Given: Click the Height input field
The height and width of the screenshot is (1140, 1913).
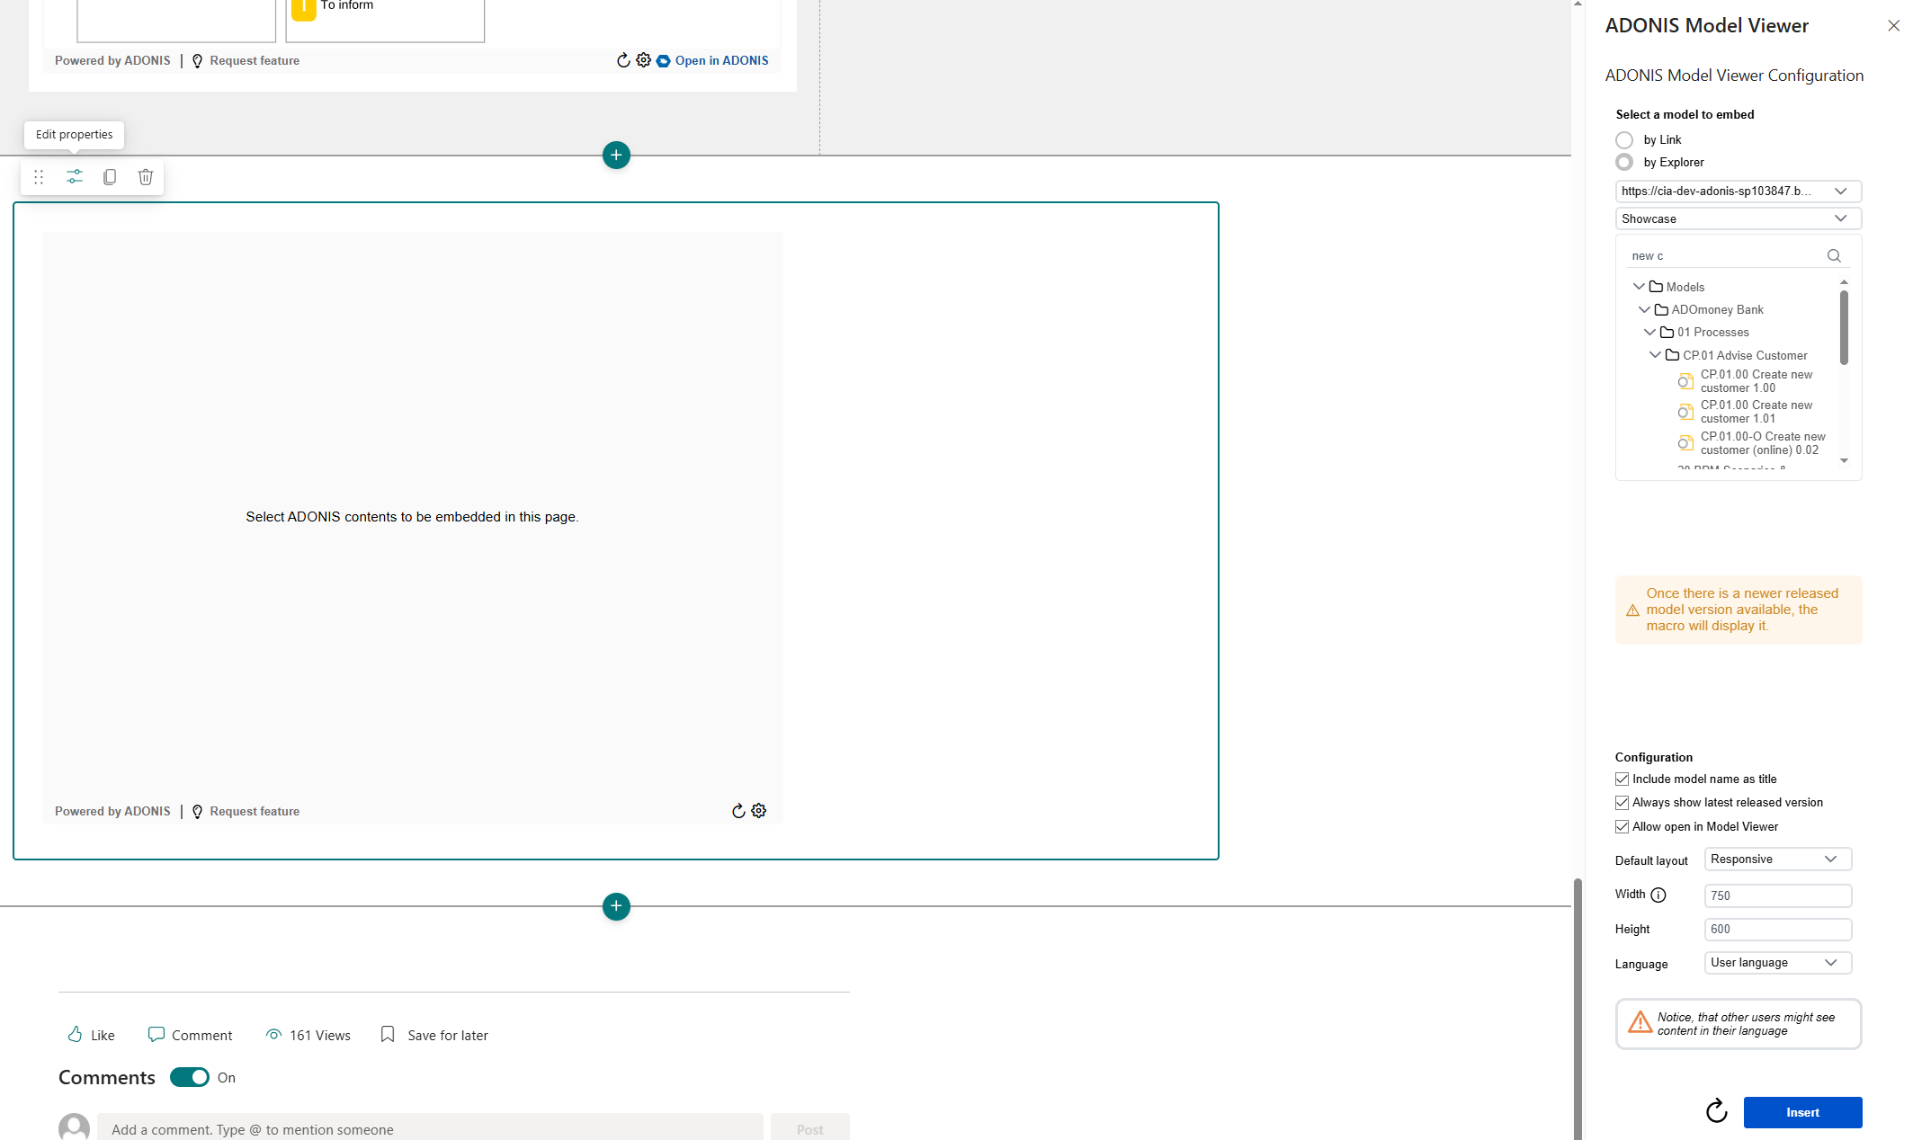Looking at the screenshot, I should (1777, 929).
